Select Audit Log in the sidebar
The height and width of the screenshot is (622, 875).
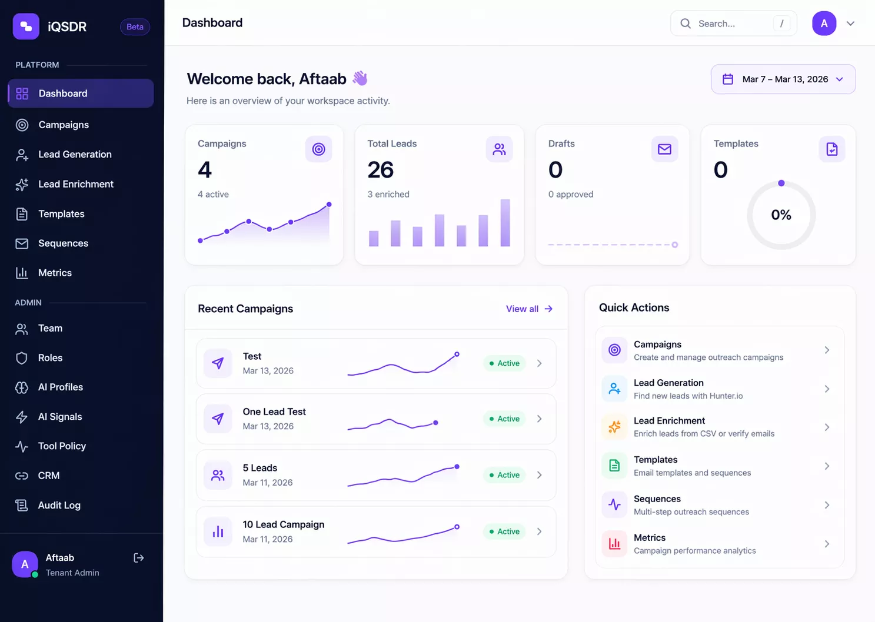click(81, 505)
